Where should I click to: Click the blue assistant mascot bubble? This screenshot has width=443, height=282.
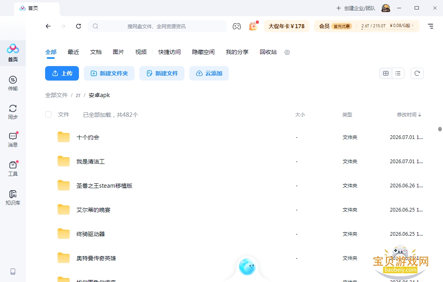point(247,266)
